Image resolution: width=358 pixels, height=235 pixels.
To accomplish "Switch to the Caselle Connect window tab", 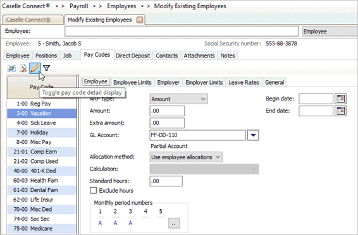I will (x=33, y=20).
